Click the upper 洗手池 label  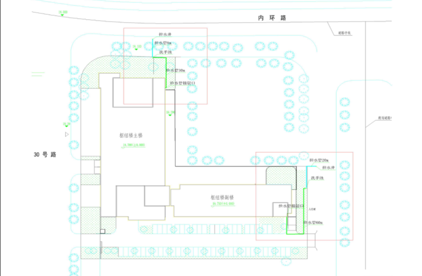[165, 52]
